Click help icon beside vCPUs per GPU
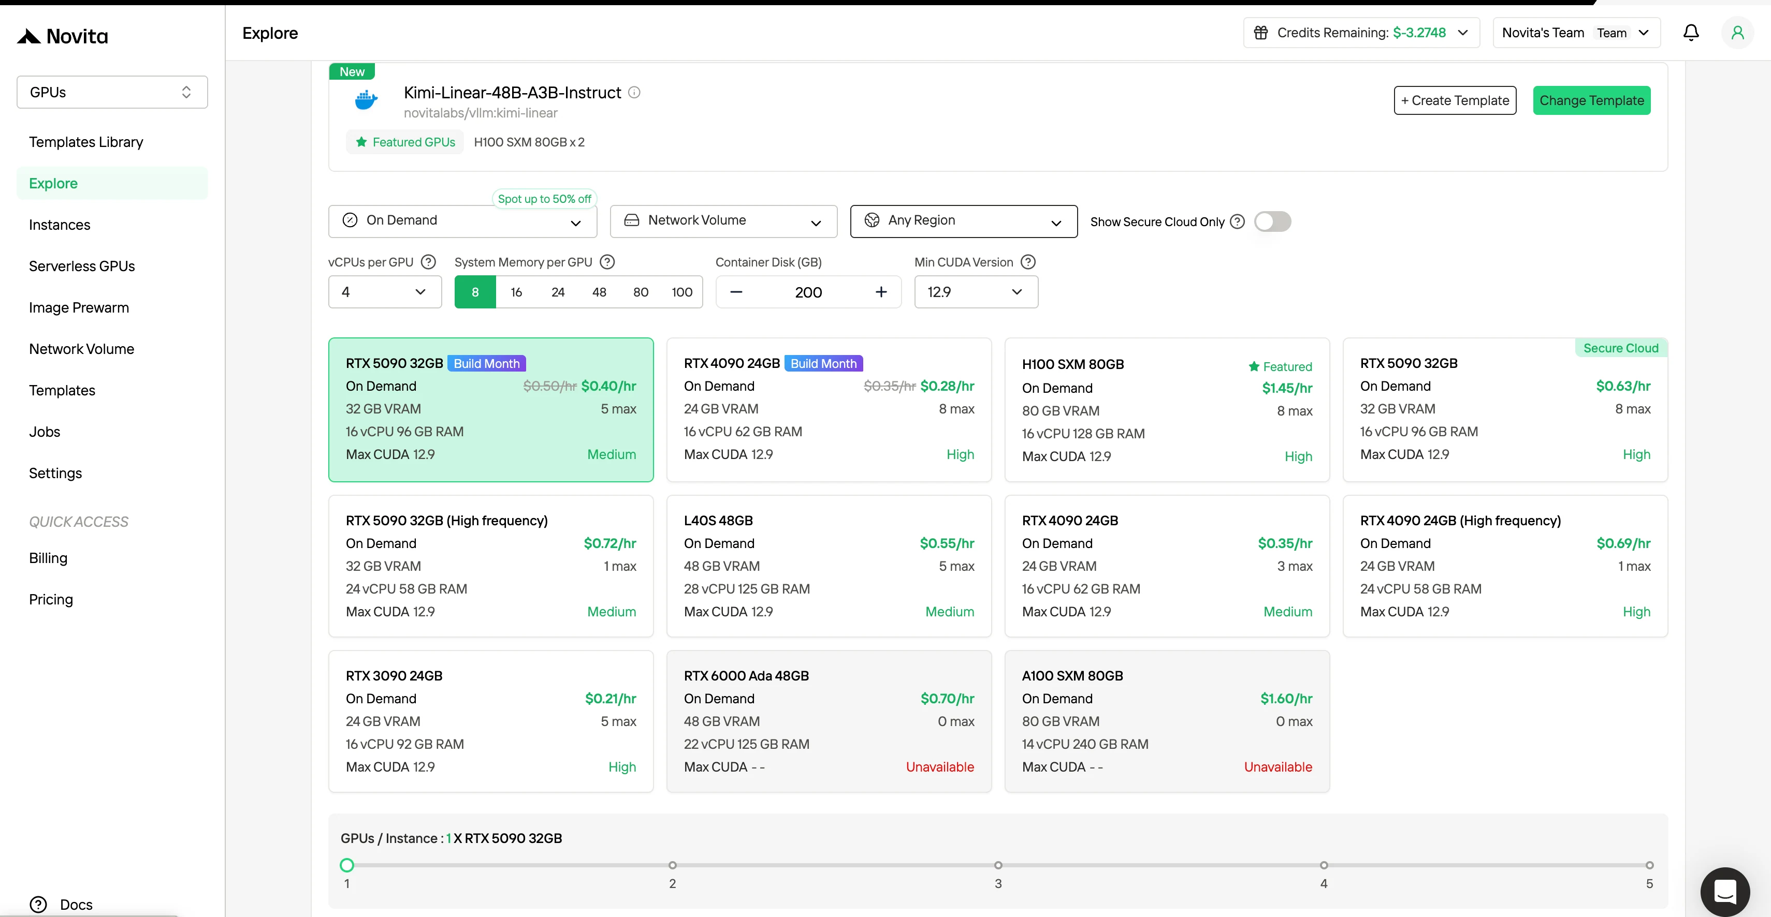Image resolution: width=1771 pixels, height=917 pixels. click(x=428, y=262)
